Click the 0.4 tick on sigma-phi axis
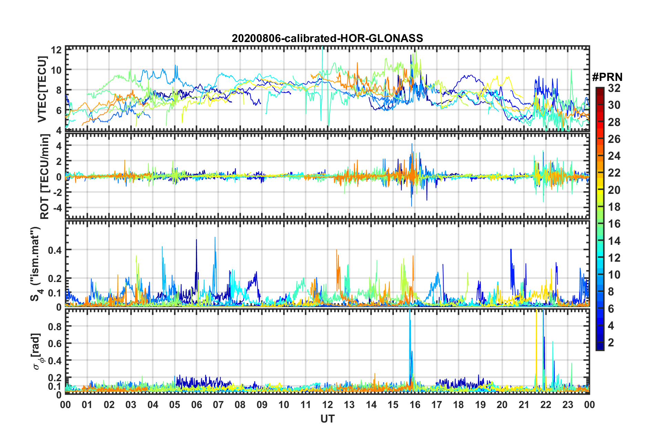 click(x=55, y=361)
